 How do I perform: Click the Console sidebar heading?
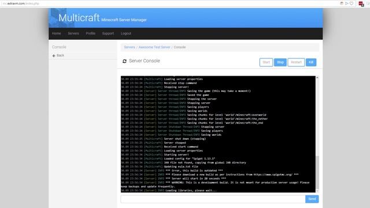pyautogui.click(x=59, y=47)
